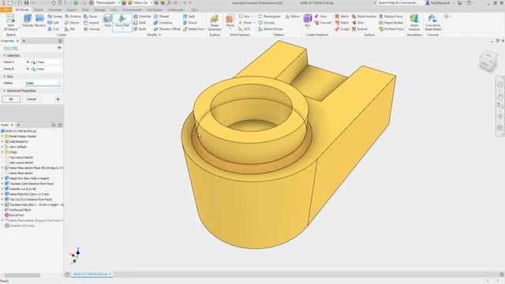Select the Combine tool
This screenshot has height=284, width=505.
(x=163, y=23)
